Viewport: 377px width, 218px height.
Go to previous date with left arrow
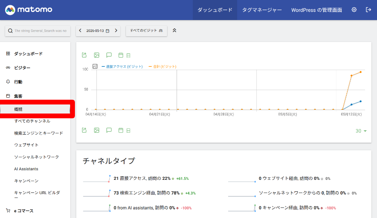click(80, 31)
